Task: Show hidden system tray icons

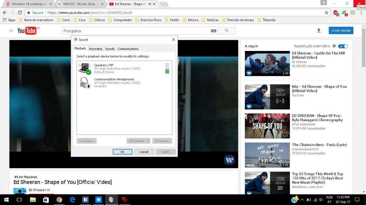Action: (x=302, y=200)
